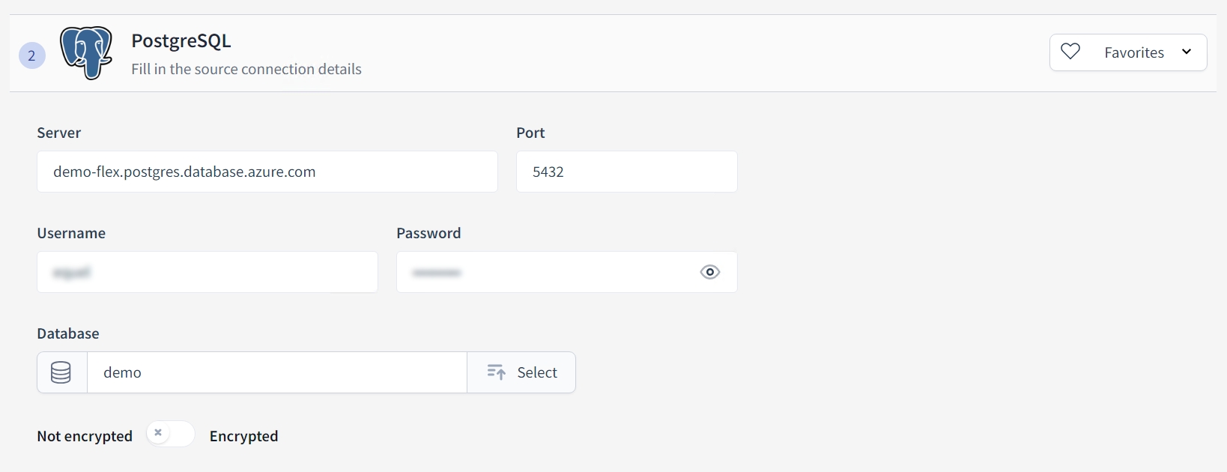Click the database cylinder icon
This screenshot has width=1227, height=472.
61,372
